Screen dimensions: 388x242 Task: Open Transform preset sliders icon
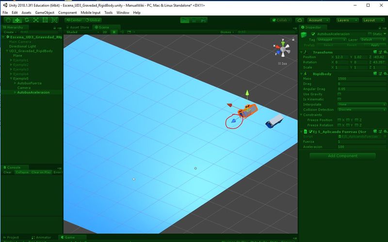[380, 52]
